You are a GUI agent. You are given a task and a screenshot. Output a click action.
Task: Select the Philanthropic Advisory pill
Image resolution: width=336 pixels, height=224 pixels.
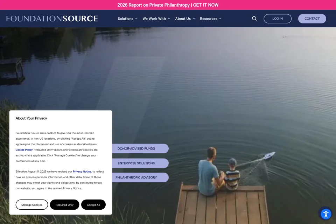140,177
